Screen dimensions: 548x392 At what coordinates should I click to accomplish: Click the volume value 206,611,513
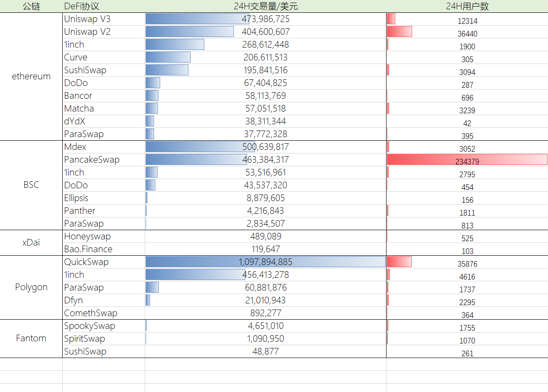tap(266, 57)
